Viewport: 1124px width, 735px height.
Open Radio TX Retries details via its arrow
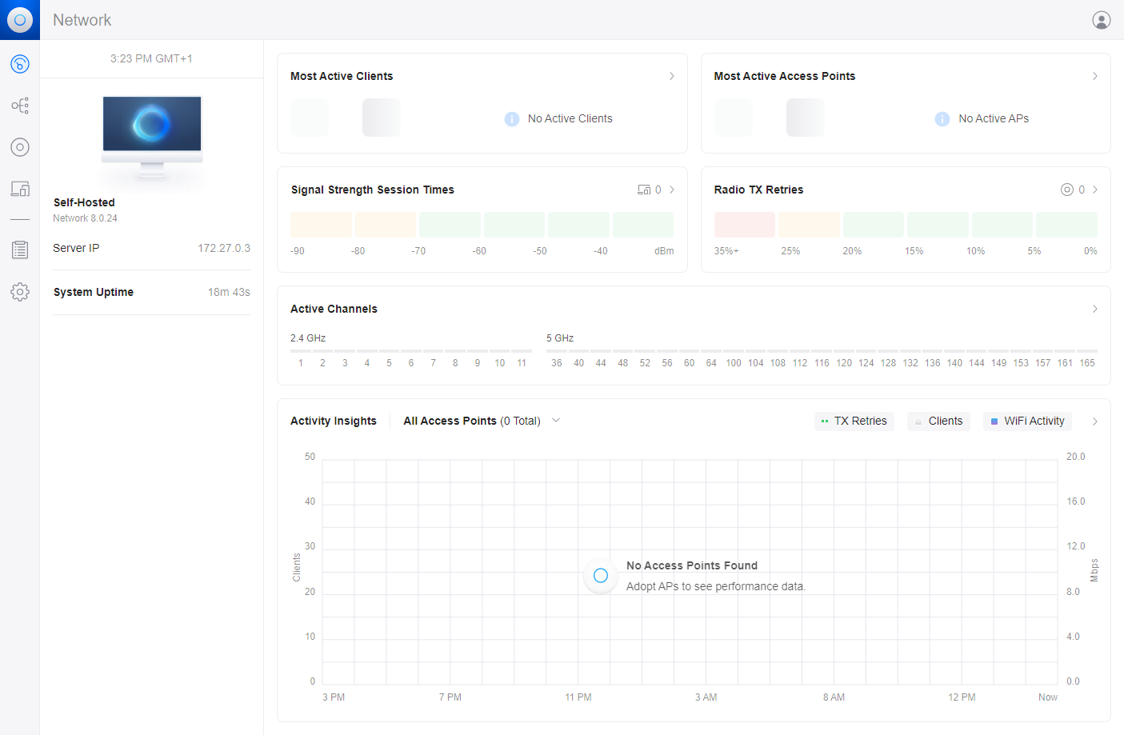pos(1094,190)
